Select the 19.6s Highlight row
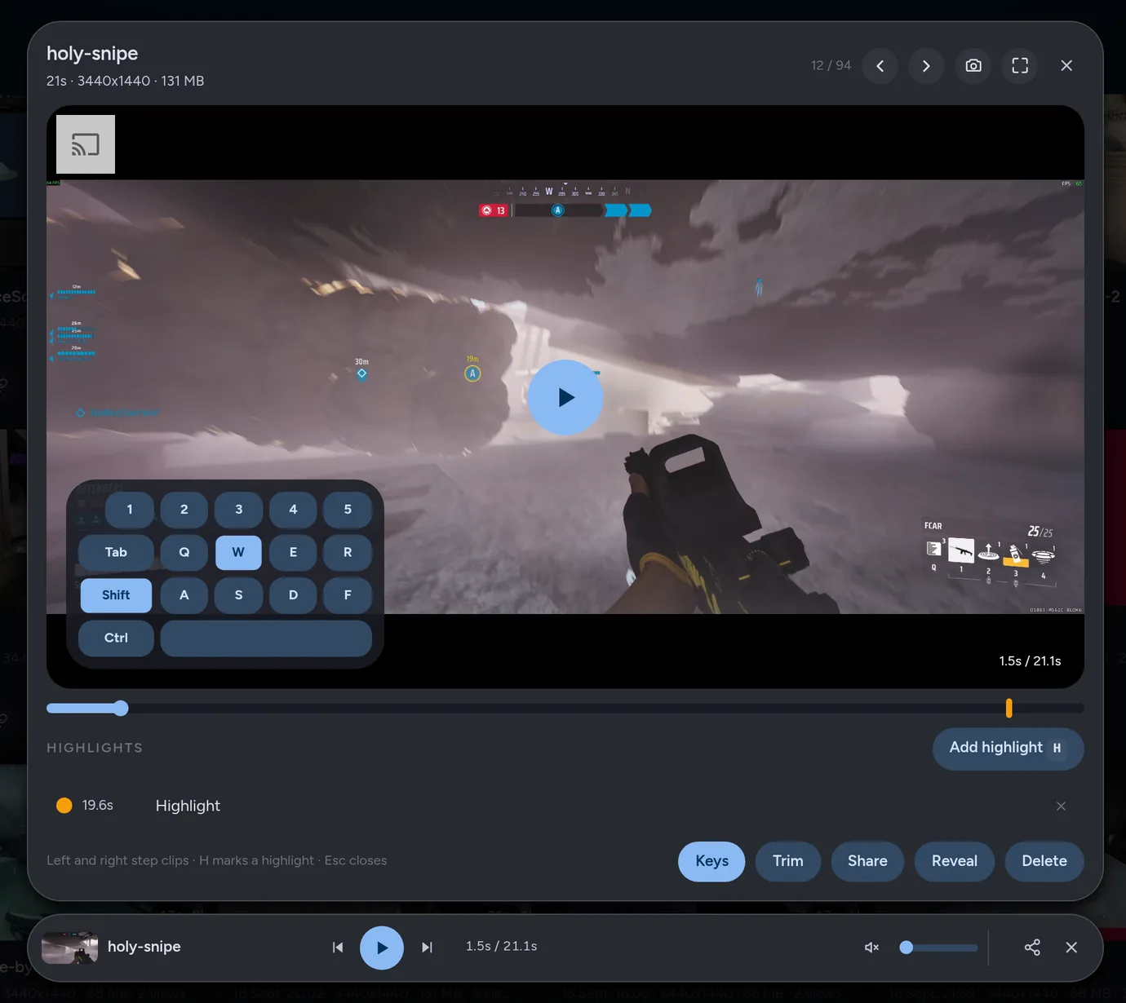Screen dimensions: 1126x1003 point(565,806)
